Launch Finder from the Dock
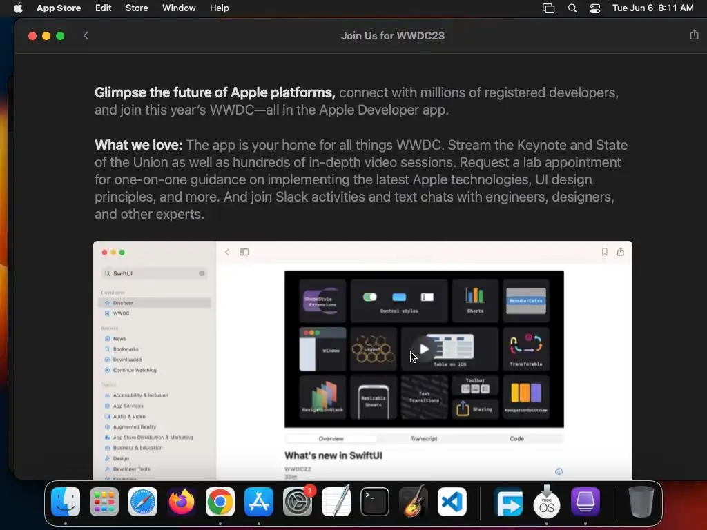 (x=66, y=502)
